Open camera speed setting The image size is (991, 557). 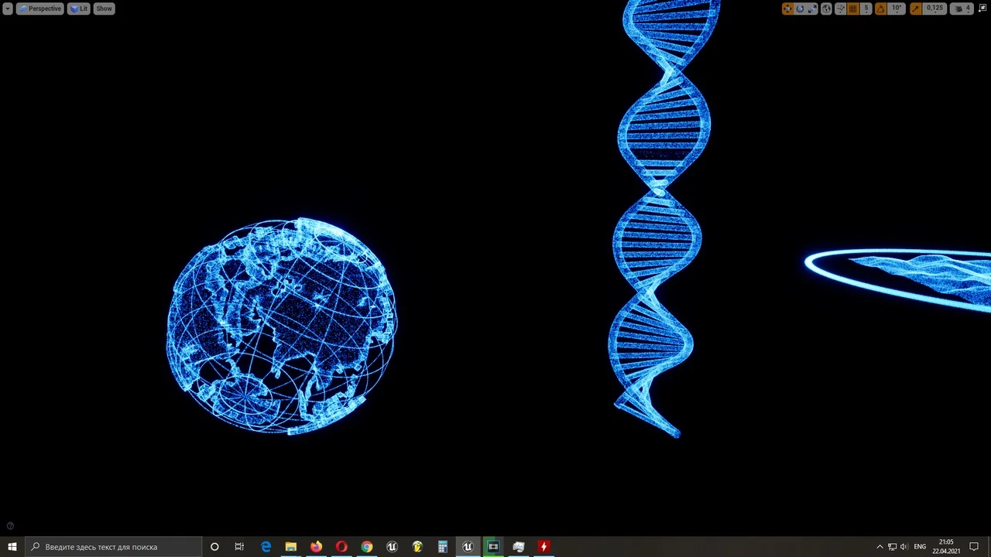click(962, 9)
